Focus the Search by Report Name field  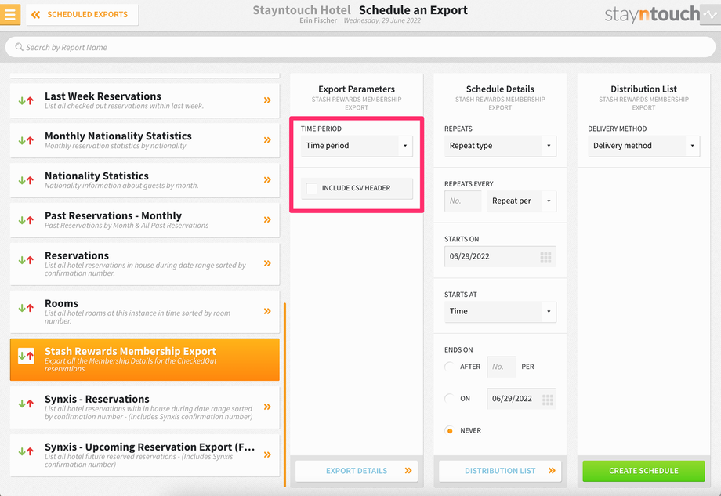tap(360, 47)
